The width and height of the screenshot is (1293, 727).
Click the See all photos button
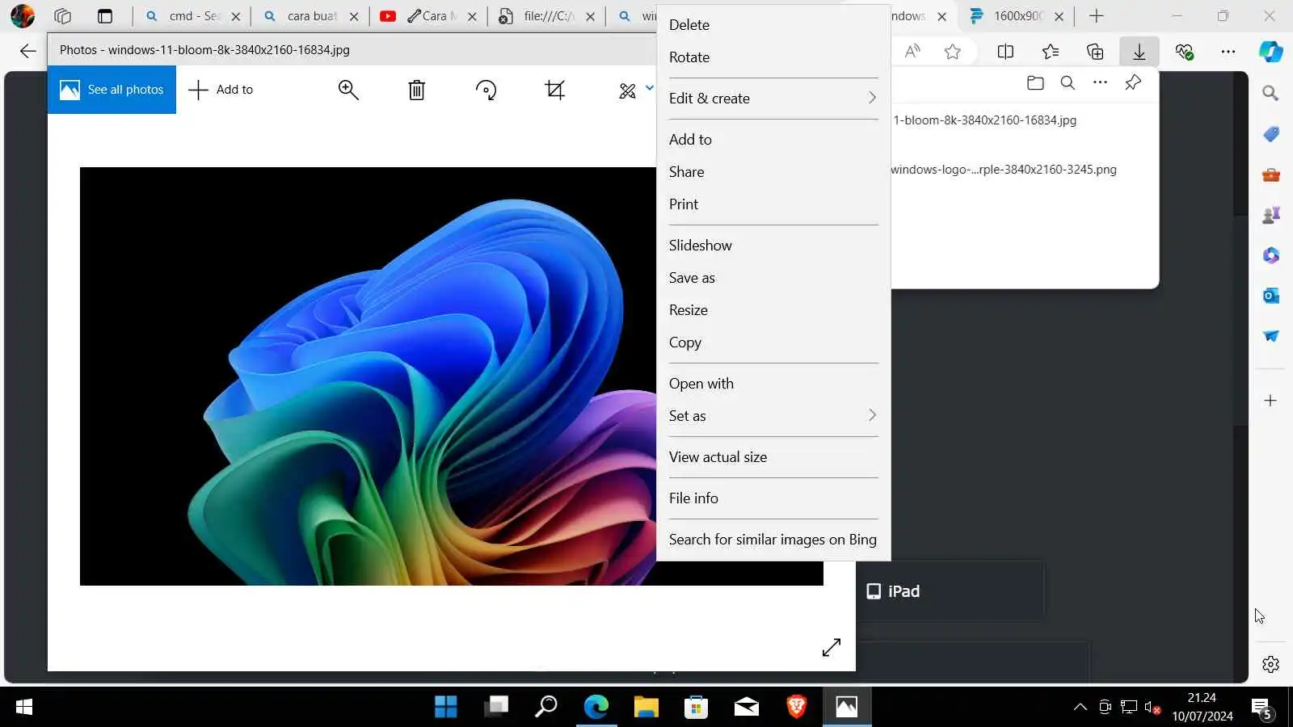pyautogui.click(x=112, y=90)
